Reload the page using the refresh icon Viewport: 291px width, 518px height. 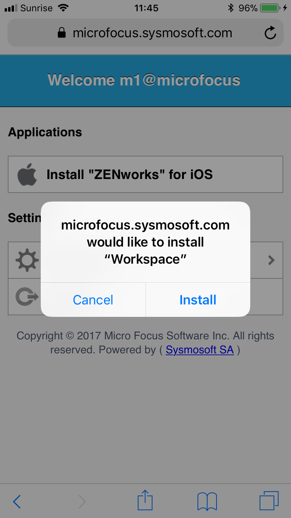point(270,33)
